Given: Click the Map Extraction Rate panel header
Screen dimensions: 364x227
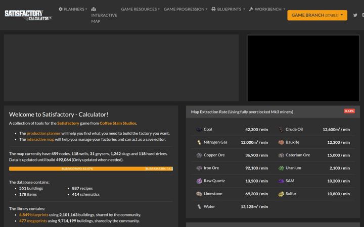Looking at the screenshot, I should click(x=273, y=112).
